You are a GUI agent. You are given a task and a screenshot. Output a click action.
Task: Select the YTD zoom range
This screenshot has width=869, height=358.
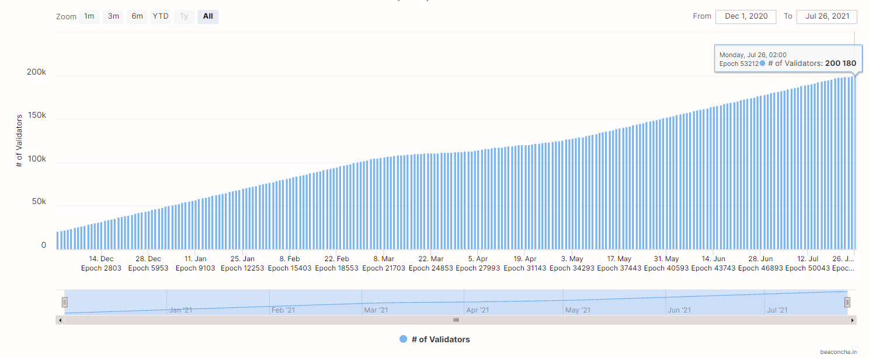161,16
